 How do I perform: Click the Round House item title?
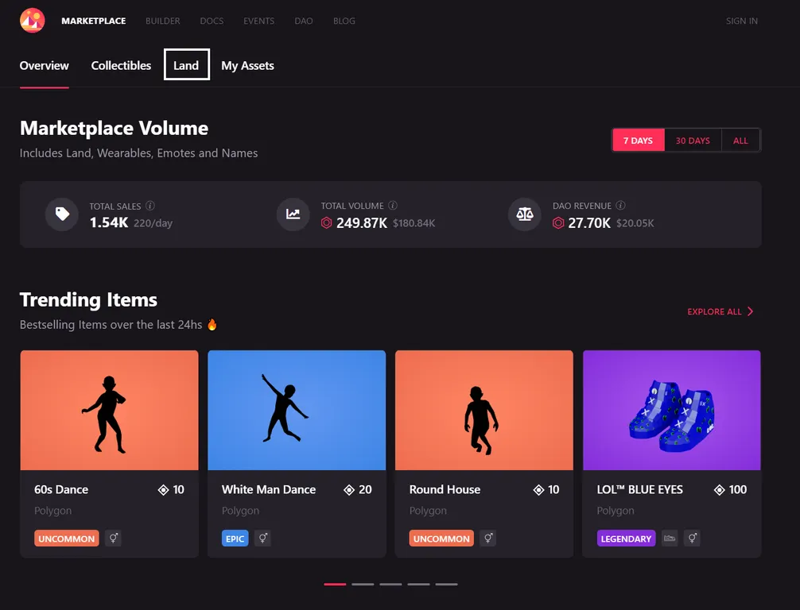(x=445, y=490)
